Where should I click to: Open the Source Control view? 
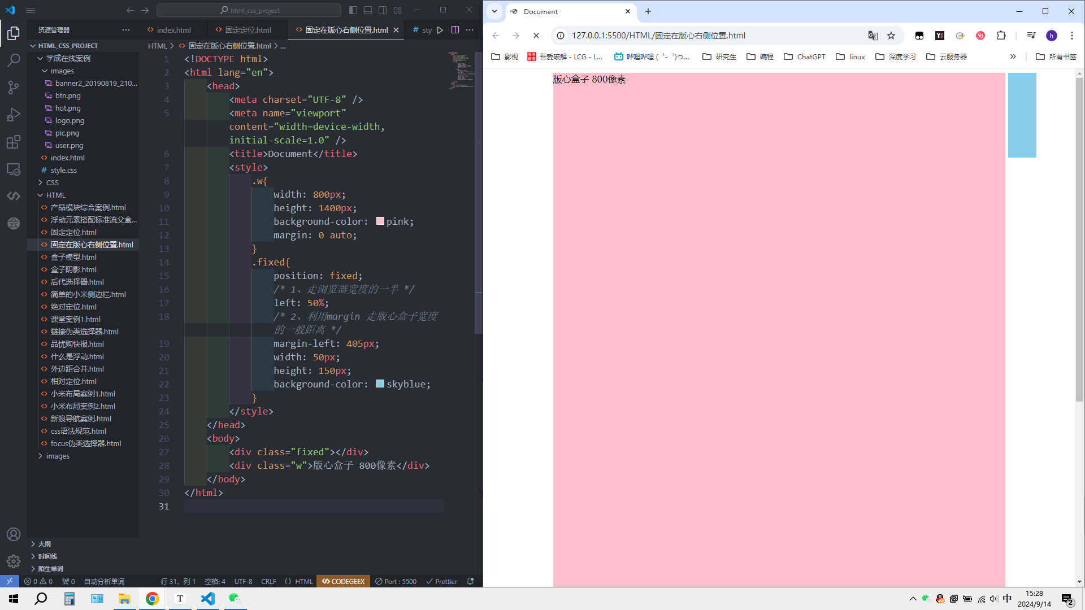point(14,87)
